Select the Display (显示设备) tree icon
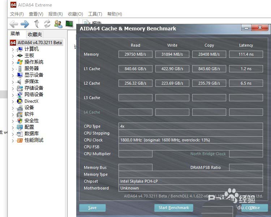 (x=20, y=75)
